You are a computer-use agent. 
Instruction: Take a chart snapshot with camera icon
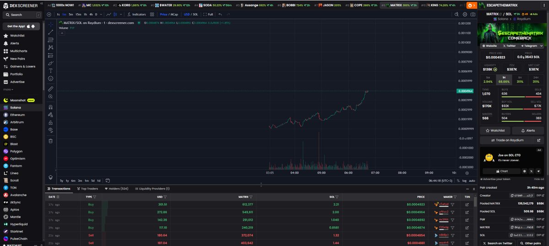[473, 14]
